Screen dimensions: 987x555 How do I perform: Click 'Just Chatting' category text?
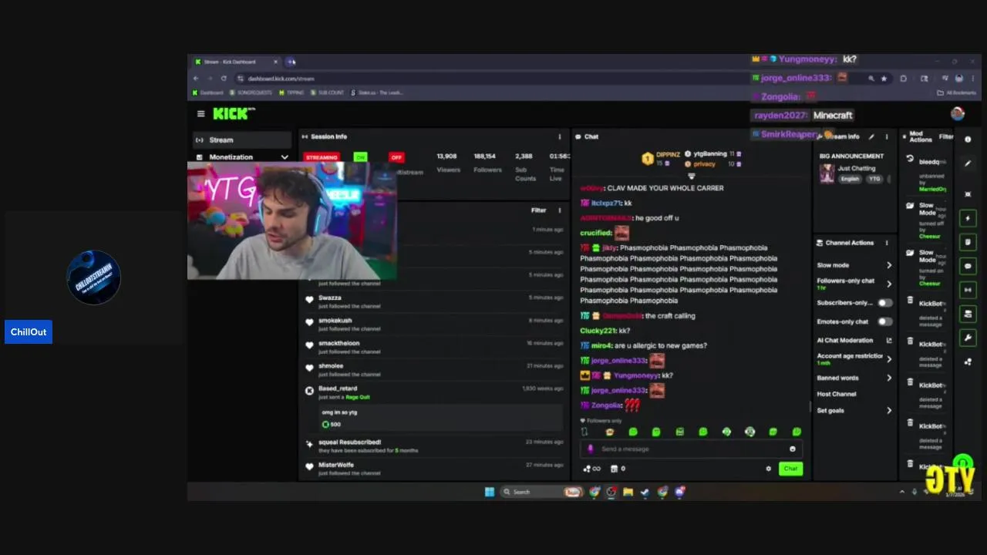point(855,168)
